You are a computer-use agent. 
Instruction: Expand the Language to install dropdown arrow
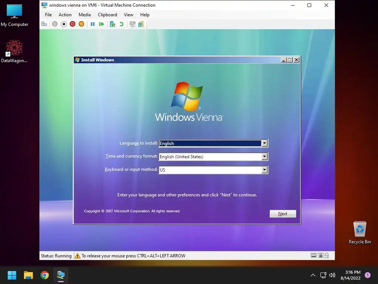pos(264,143)
